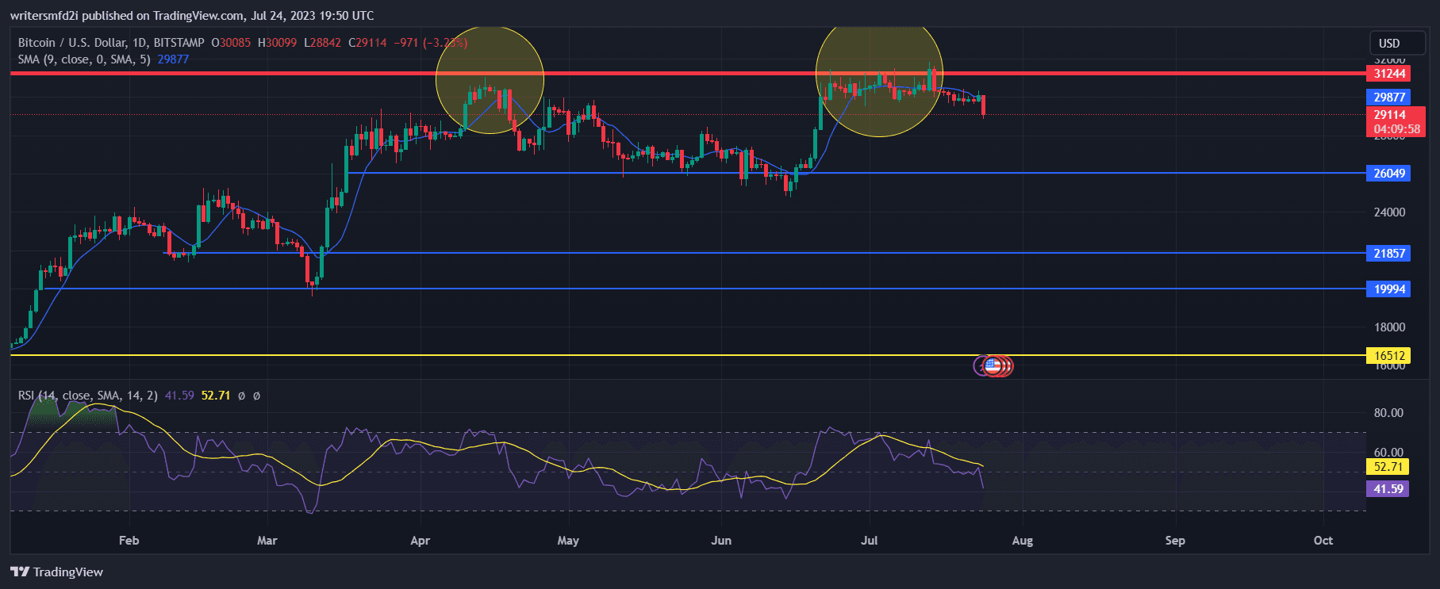Open the SMA indicator legend settings
This screenshot has height=589, width=1440.
pyautogui.click(x=84, y=59)
